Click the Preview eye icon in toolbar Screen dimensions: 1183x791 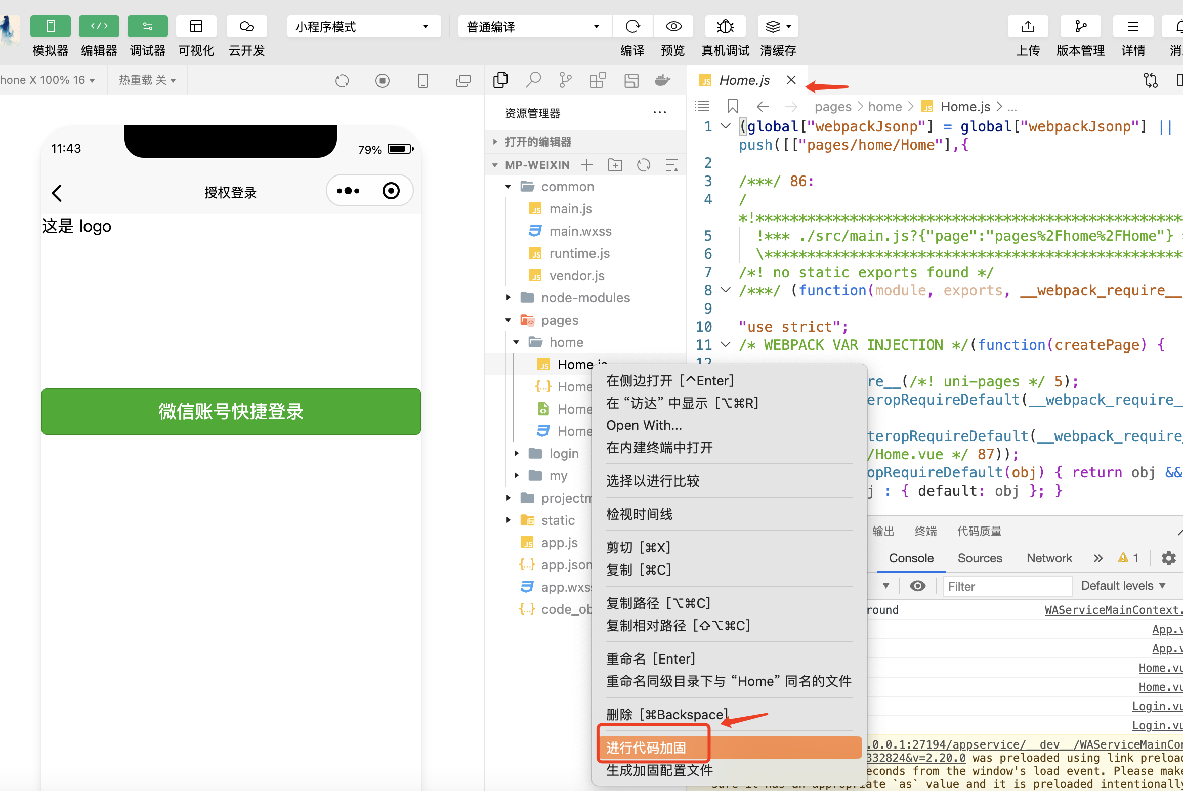click(x=673, y=26)
